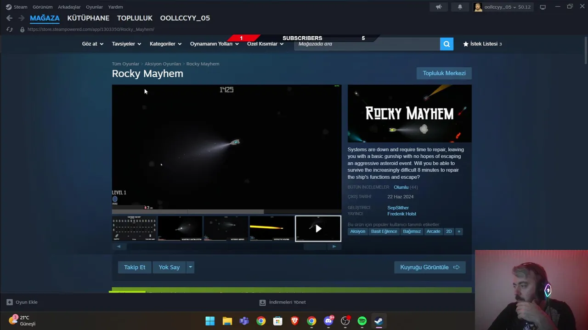Open OBS Studio from the taskbar
This screenshot has width=588, height=330.
345,321
